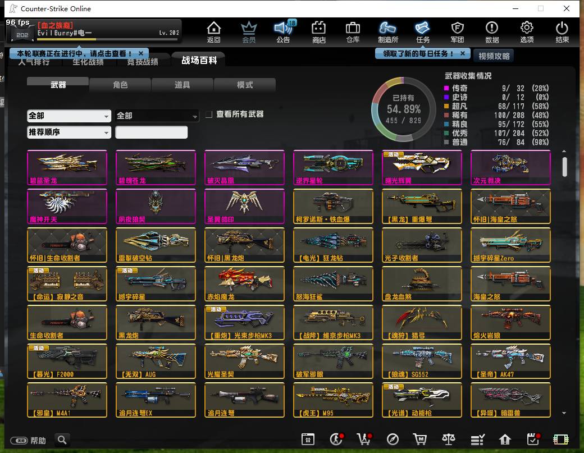Open the checklist icon with red dot
The height and width of the screenshot is (453, 584).
click(533, 440)
